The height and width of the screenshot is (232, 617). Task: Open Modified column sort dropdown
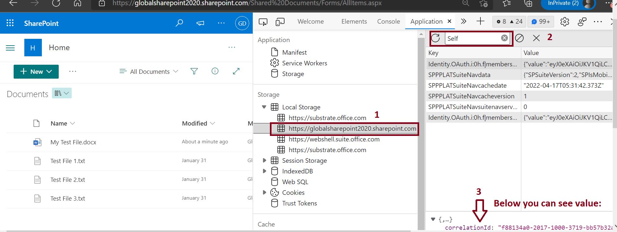coord(198,123)
